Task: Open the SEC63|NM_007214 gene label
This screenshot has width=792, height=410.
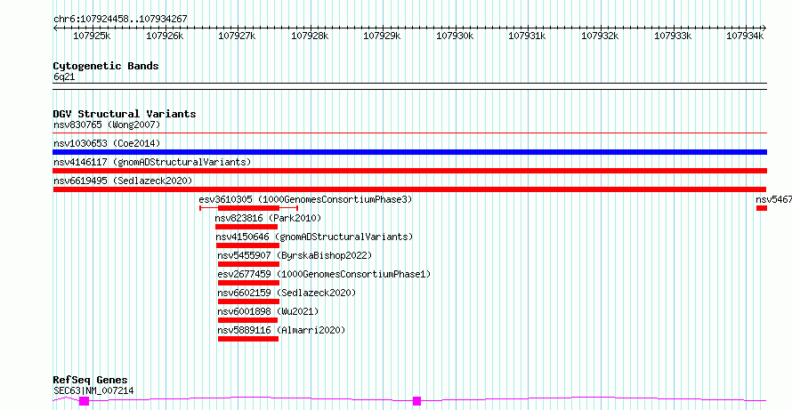Action: pyautogui.click(x=93, y=390)
